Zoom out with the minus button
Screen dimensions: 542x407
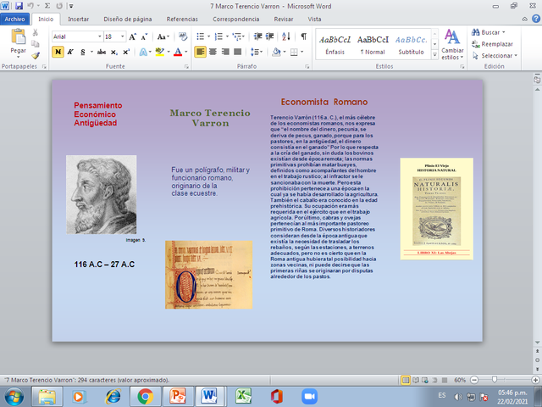point(474,380)
